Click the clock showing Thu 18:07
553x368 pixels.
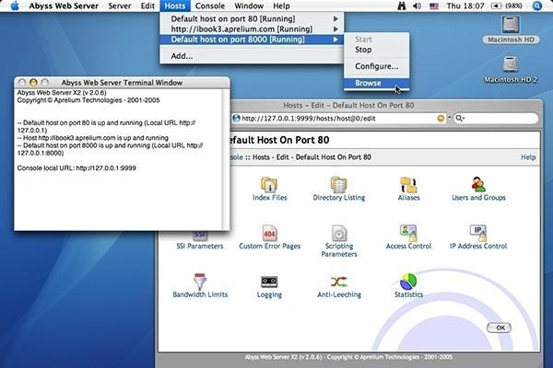(x=465, y=6)
